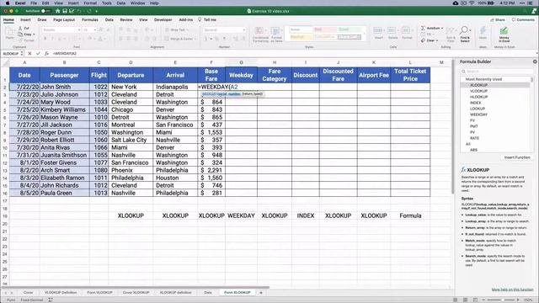
Task: Open the Developer ribbon tab
Action: click(163, 20)
